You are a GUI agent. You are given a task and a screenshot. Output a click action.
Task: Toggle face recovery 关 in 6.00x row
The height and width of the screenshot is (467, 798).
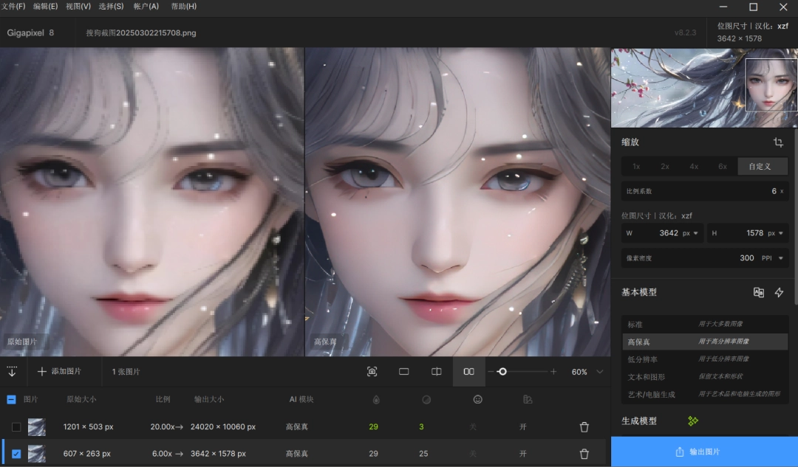[473, 453]
